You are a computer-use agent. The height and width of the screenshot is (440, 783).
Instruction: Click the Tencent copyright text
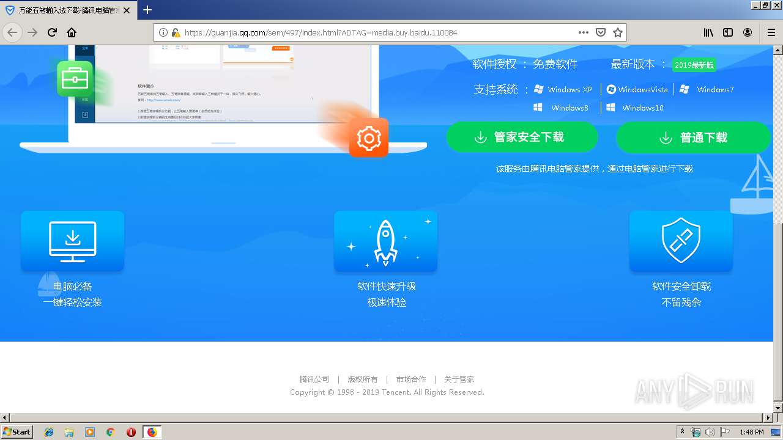(x=387, y=392)
